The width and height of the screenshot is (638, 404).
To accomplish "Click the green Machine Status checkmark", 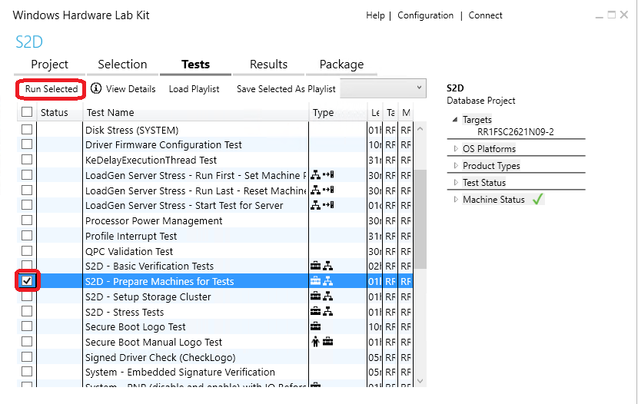I will (x=538, y=199).
